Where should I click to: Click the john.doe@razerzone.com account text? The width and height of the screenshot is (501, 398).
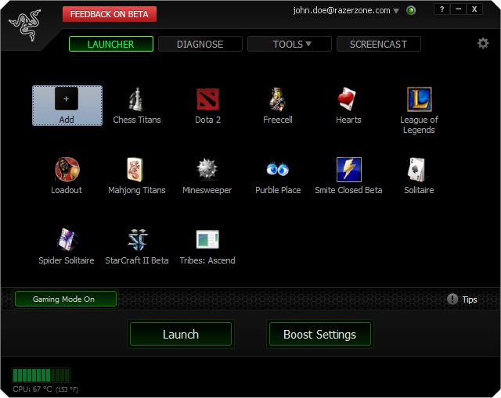click(341, 10)
